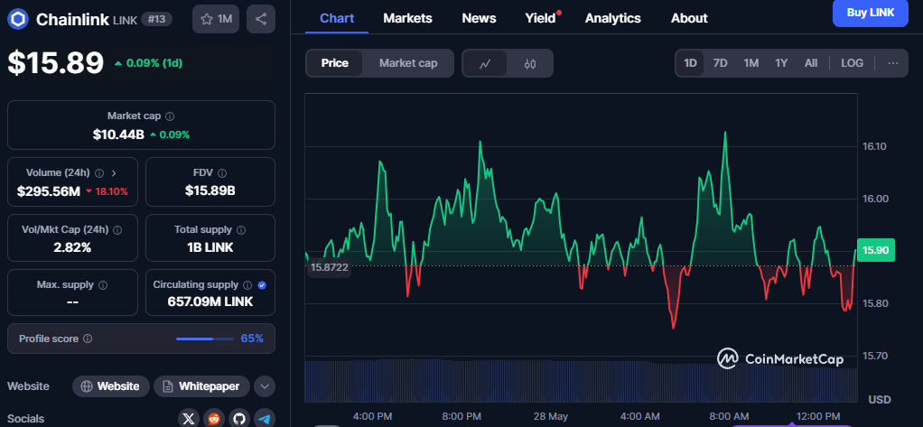This screenshot has height=427, width=923.
Task: Click the 15.8722 opening price label
Action: 329,267
